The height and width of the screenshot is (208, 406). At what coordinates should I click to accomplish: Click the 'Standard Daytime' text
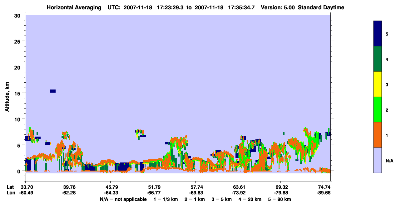tap(321, 7)
